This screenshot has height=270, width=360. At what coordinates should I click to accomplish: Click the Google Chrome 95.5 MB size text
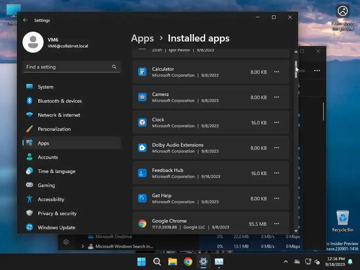click(x=258, y=224)
